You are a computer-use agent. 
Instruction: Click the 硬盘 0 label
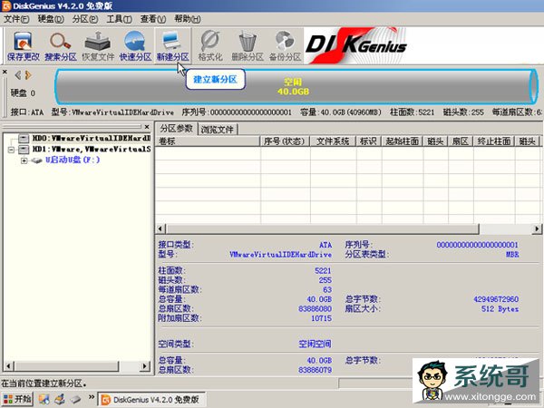[23, 93]
